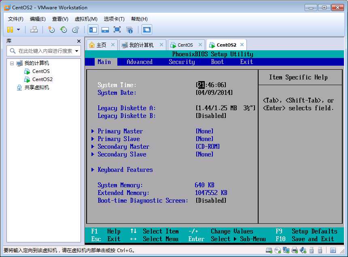
Task: Click the Primary Master label text
Action: click(120, 131)
